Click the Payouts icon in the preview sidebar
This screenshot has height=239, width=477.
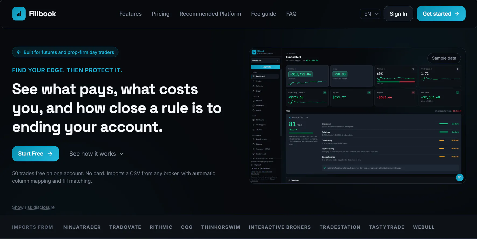(254, 144)
